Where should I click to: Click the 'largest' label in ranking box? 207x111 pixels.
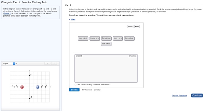[x=79, y=56]
